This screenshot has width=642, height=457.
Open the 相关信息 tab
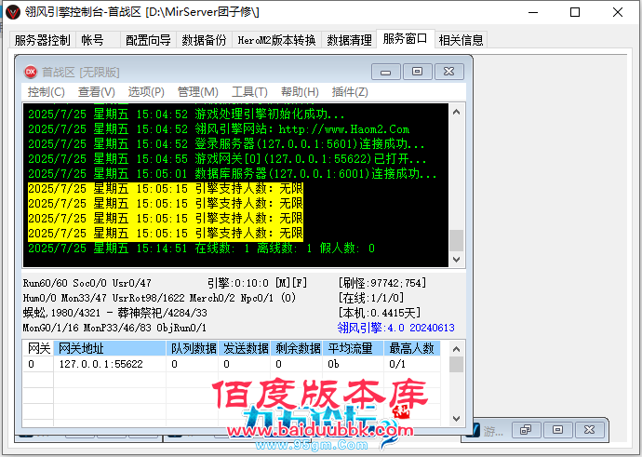(461, 40)
